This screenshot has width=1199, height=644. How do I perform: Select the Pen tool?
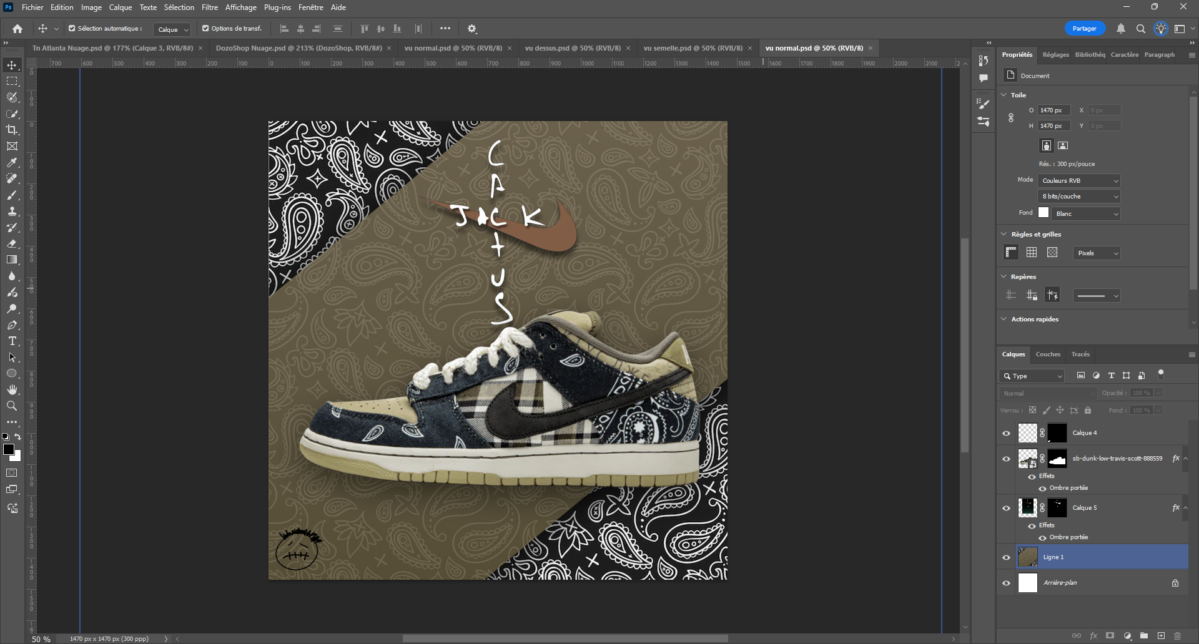pos(12,325)
